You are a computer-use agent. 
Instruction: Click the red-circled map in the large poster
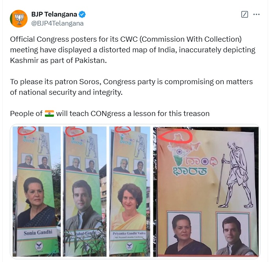click(176, 137)
